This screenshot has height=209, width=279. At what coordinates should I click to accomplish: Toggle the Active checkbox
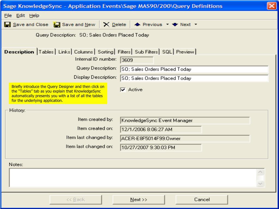pos(123,90)
